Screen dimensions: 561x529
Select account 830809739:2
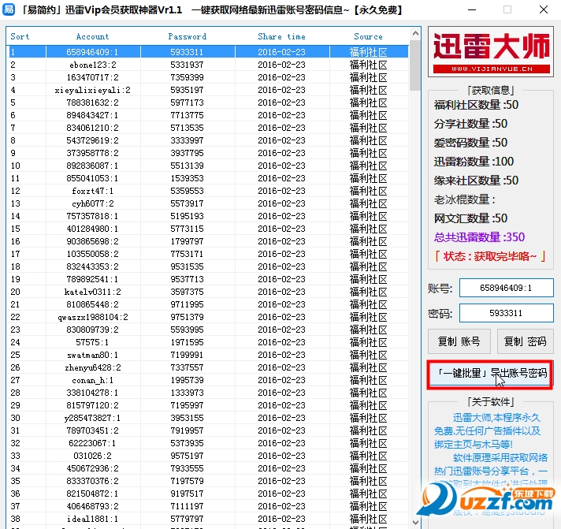[x=92, y=330]
